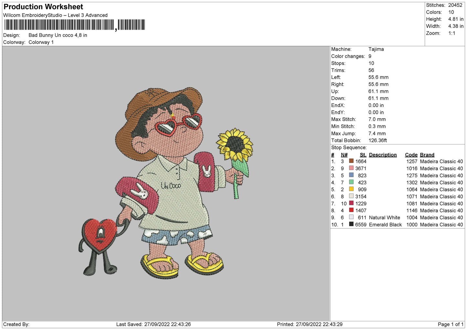Click the Production Worksheet title
467x330 pixels.
[x=43, y=7]
